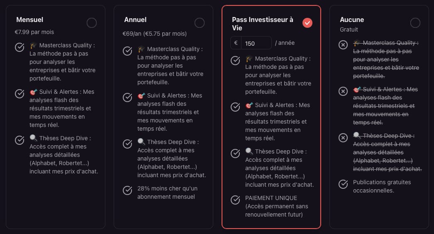Image resolution: width=434 pixels, height=234 pixels.
Task: Click the Mensuel plan title
Action: point(29,19)
